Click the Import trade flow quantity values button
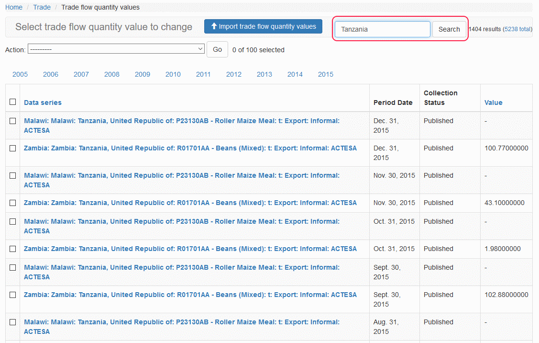Image resolution: width=539 pixels, height=343 pixels. tap(263, 27)
